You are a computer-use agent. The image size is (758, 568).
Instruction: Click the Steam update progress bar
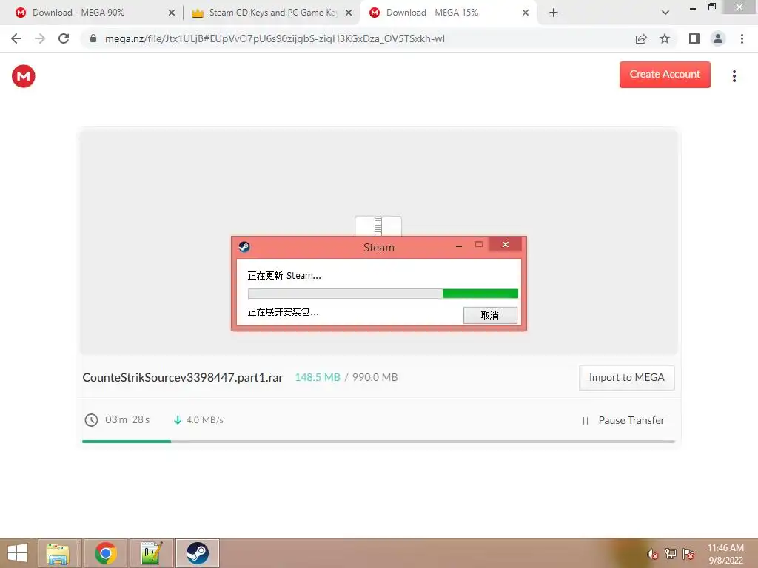[383, 293]
